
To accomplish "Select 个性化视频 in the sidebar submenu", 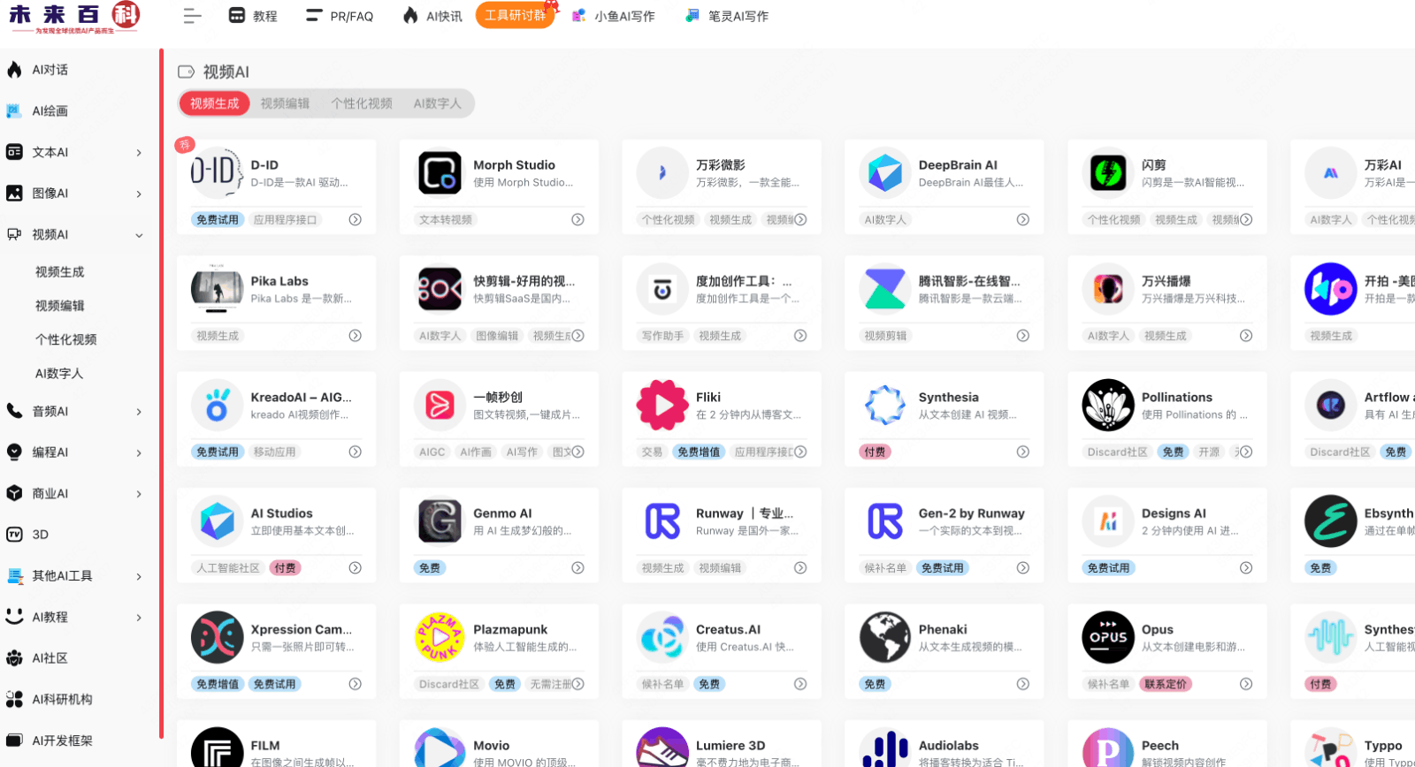I will (x=66, y=339).
